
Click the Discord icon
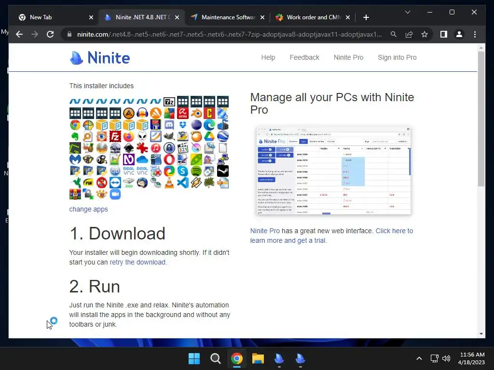169,125
